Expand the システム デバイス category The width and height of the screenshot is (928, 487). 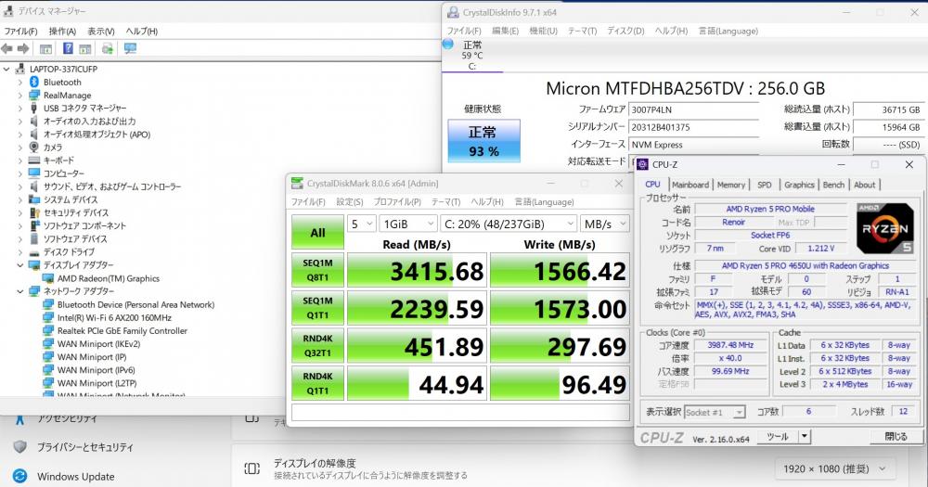tap(20, 199)
